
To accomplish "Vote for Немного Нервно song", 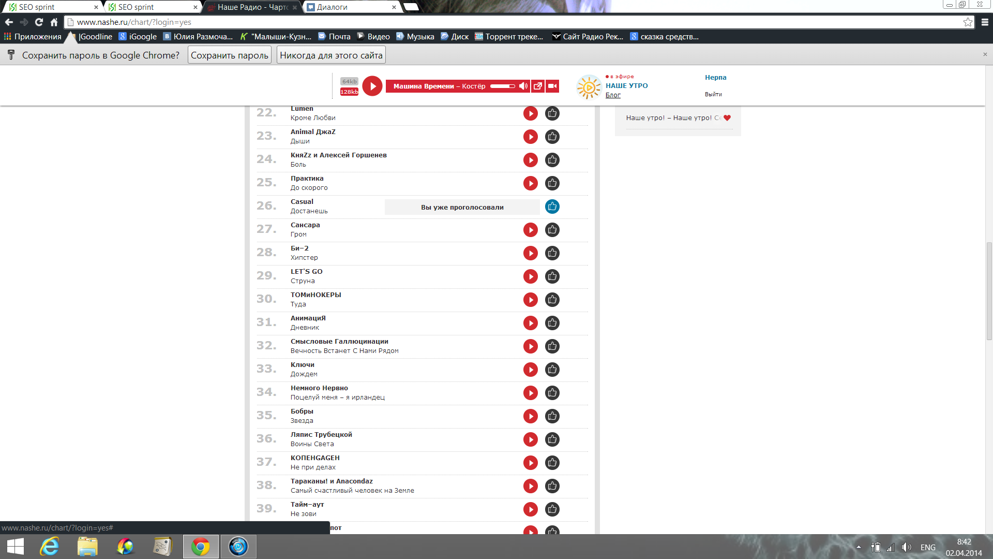I will [552, 393].
